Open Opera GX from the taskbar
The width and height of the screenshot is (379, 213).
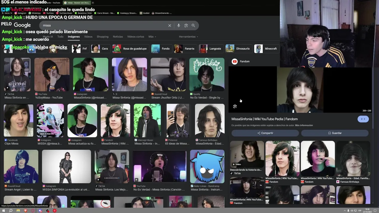click(x=33, y=211)
